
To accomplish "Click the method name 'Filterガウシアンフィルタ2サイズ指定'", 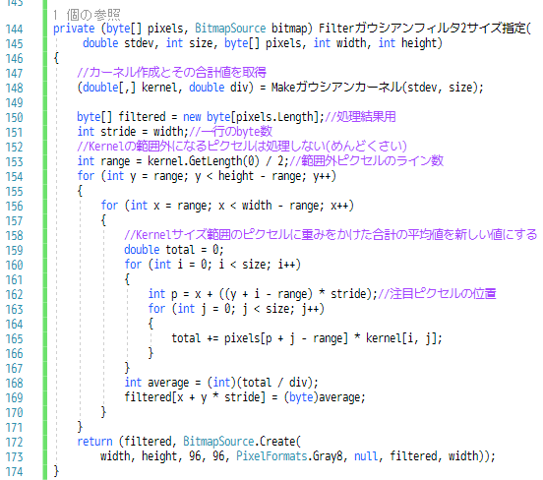I will point(424,28).
